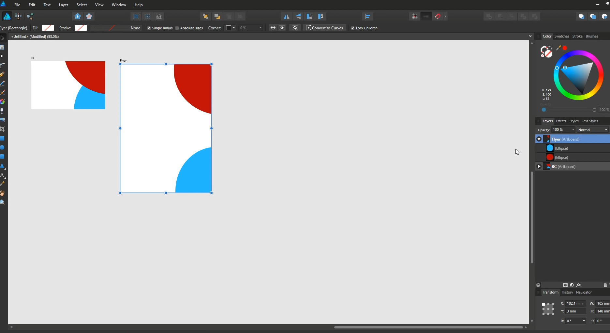This screenshot has width=610, height=333.
Task: Click the Stroke color swatch
Action: [81, 28]
